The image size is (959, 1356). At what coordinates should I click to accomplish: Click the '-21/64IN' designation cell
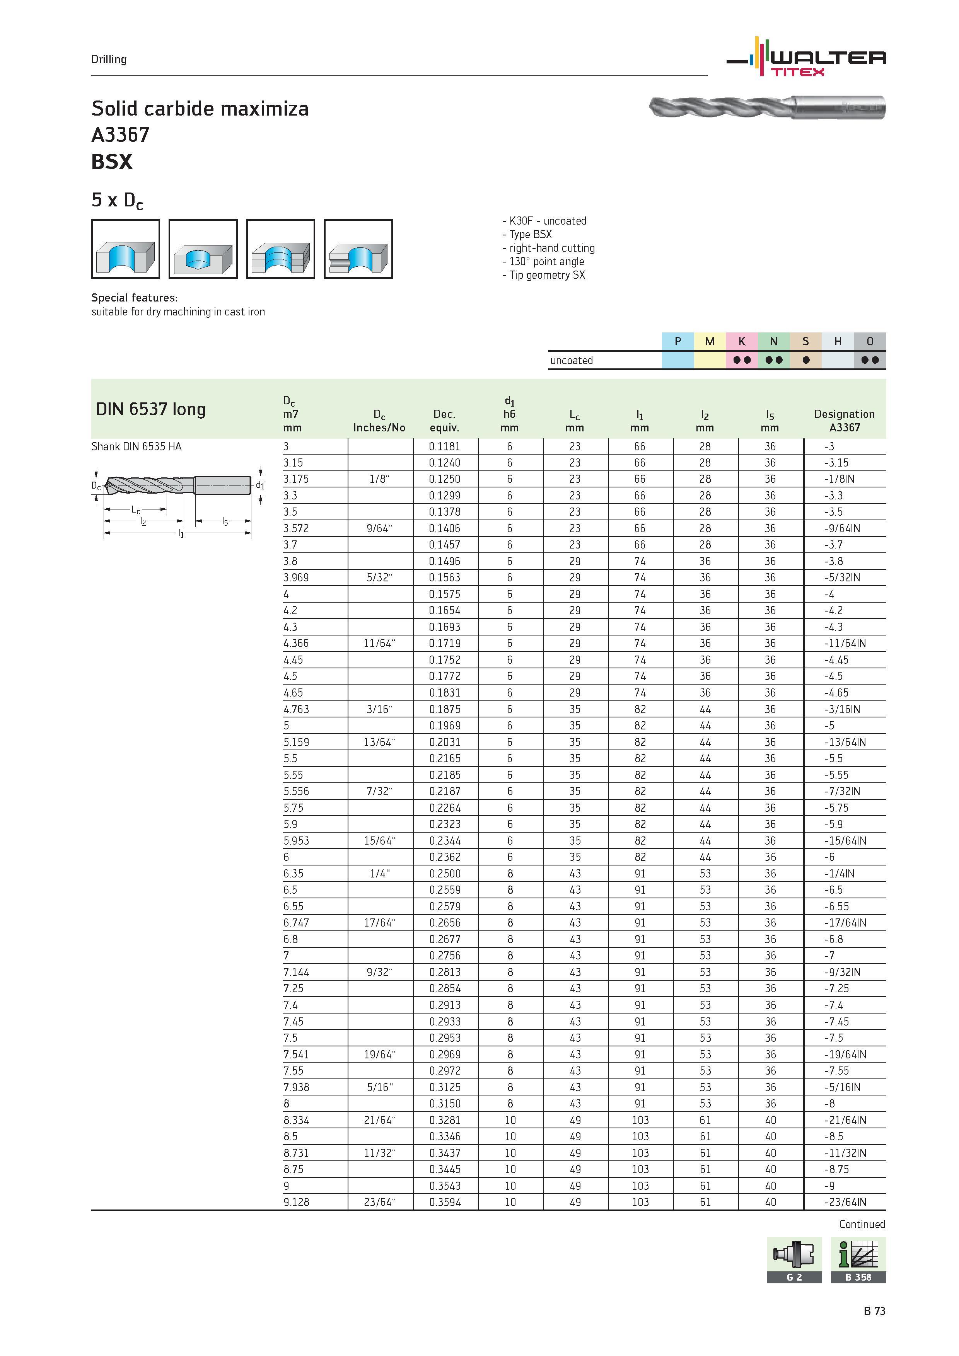(x=845, y=1120)
